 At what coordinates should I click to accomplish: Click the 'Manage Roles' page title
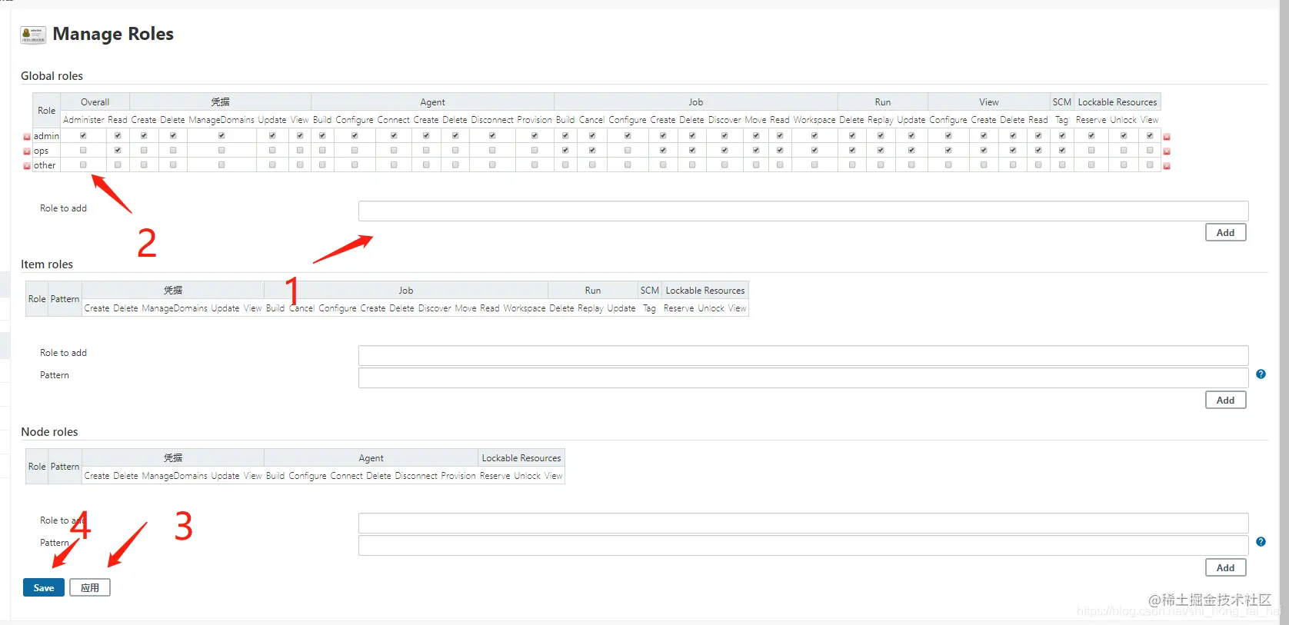[113, 34]
